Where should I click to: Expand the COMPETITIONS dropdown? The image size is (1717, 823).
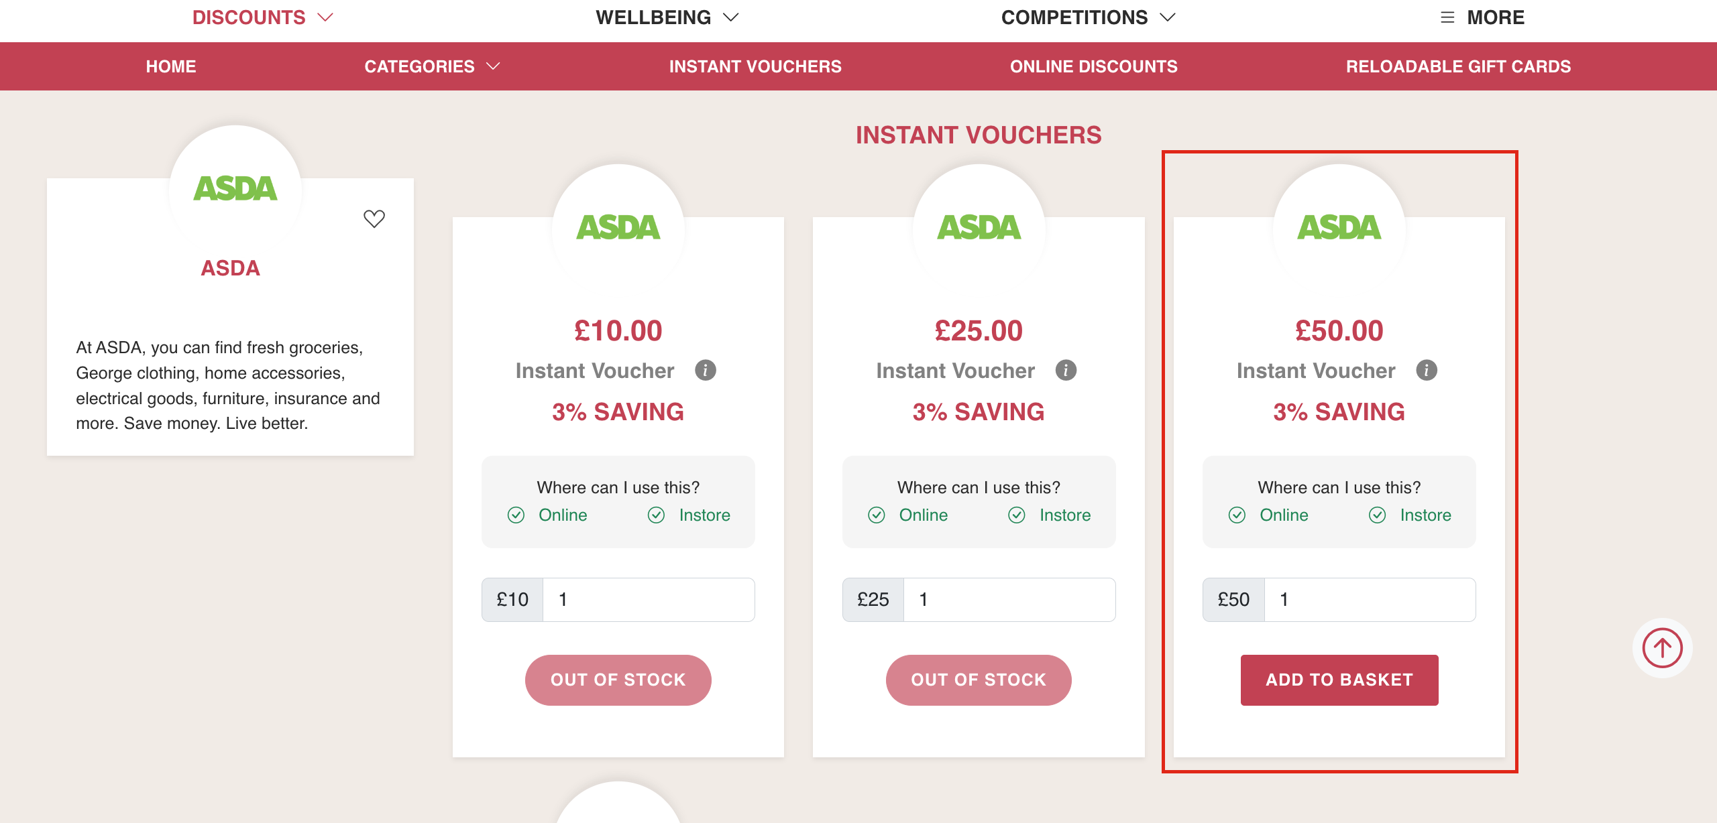pyautogui.click(x=1089, y=17)
